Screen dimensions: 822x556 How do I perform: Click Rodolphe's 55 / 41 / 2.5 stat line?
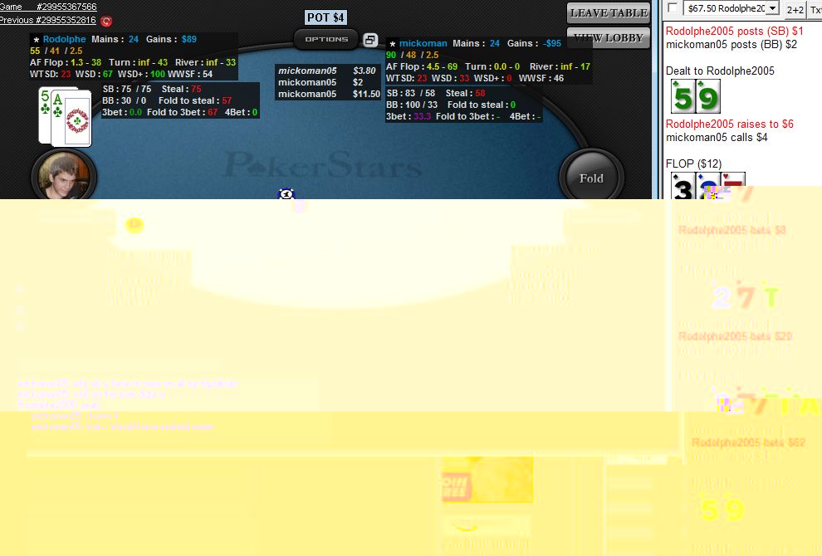56,51
